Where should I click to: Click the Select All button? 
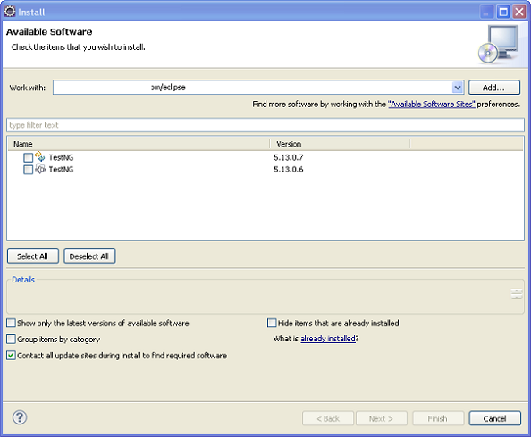(x=33, y=256)
